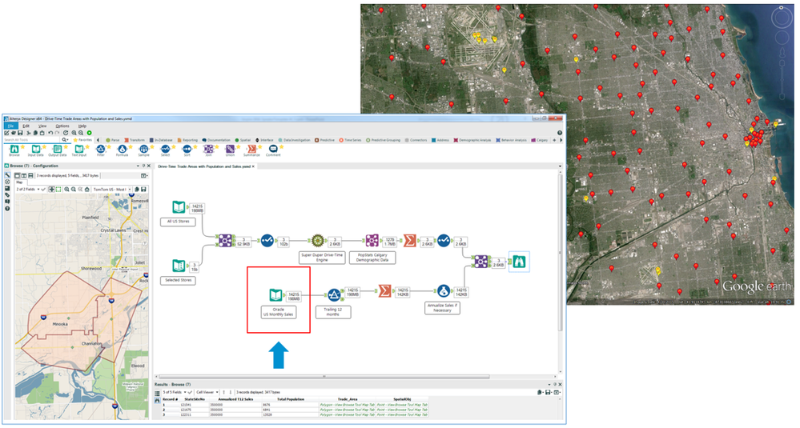Toggle Favorites star on Browse tool
Screen dimensions: 800x428
pyautogui.click(x=22, y=146)
